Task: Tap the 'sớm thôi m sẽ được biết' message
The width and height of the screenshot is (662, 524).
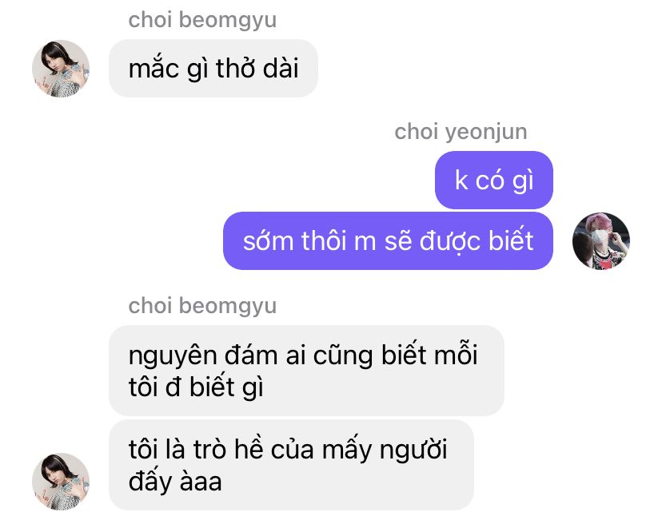Action: pyautogui.click(x=388, y=241)
